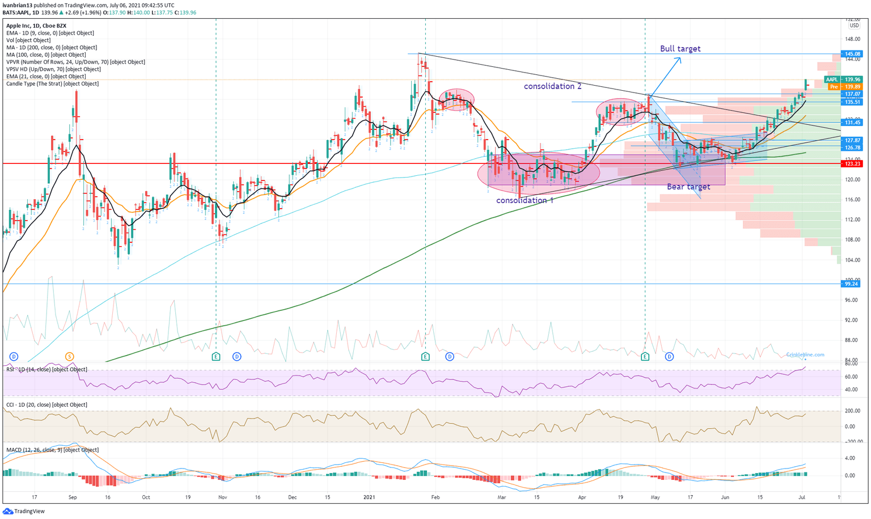The image size is (871, 519).
Task: Click the 'Dec' label on the time axis
Action: [293, 497]
